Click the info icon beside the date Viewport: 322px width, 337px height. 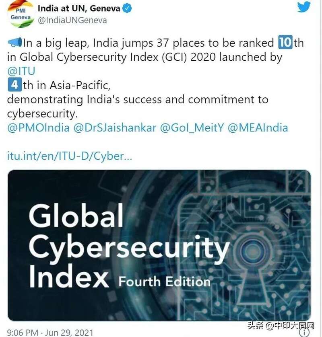[x=303, y=333]
